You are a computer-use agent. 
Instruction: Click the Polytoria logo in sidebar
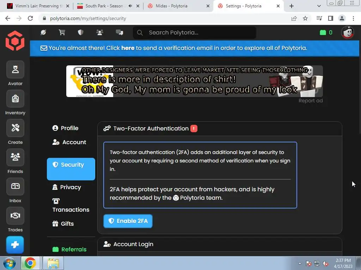(15, 41)
